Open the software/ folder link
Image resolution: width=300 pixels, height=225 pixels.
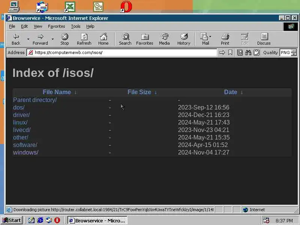tap(25, 145)
